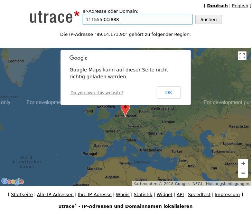Click 'Kartendaten © 2018 Google, INEGI' text
The height and width of the screenshot is (214, 252).
tap(167, 184)
